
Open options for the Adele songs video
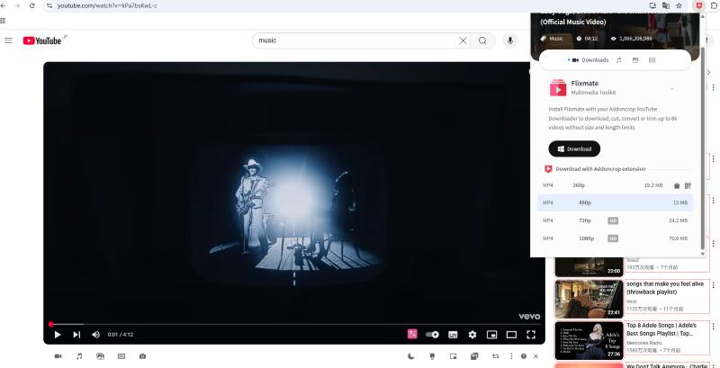[713, 326]
